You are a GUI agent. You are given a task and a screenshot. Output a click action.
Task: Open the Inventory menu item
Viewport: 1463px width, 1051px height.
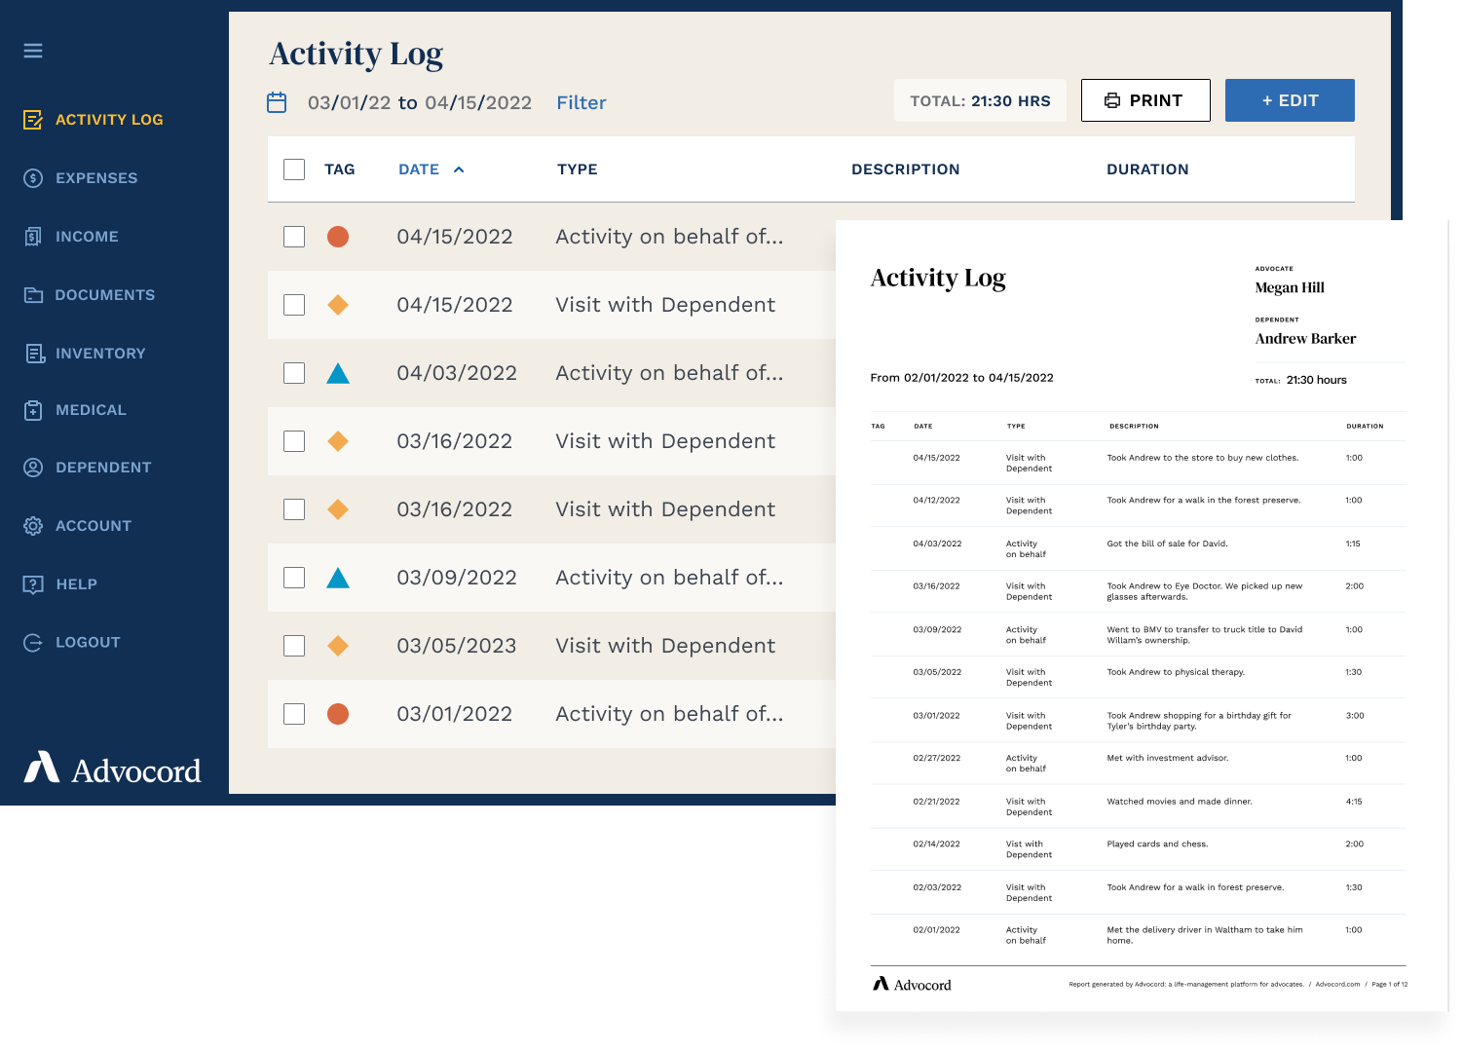click(x=99, y=354)
